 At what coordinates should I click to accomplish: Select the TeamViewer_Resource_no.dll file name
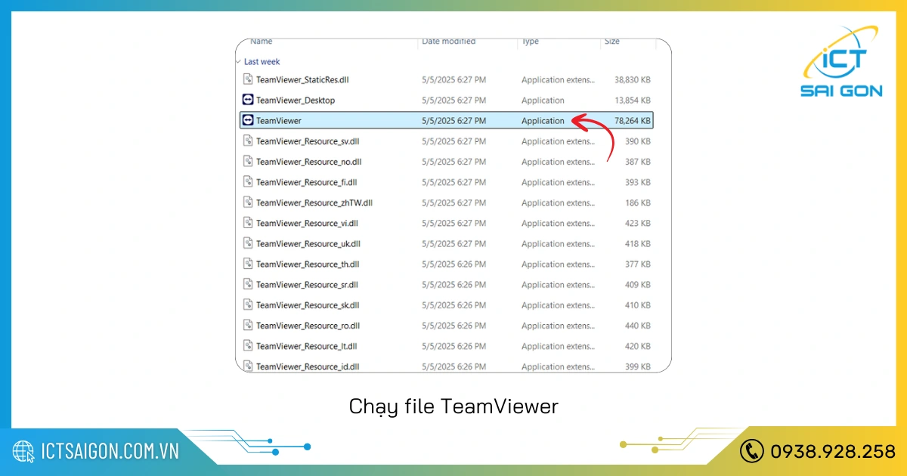pos(308,162)
